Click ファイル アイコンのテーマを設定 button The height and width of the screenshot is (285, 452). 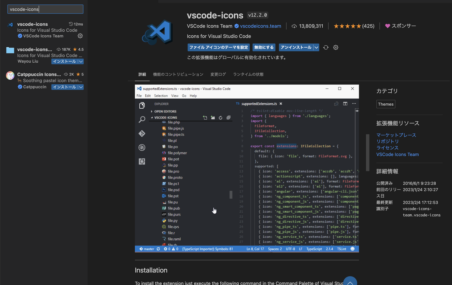[x=218, y=47]
